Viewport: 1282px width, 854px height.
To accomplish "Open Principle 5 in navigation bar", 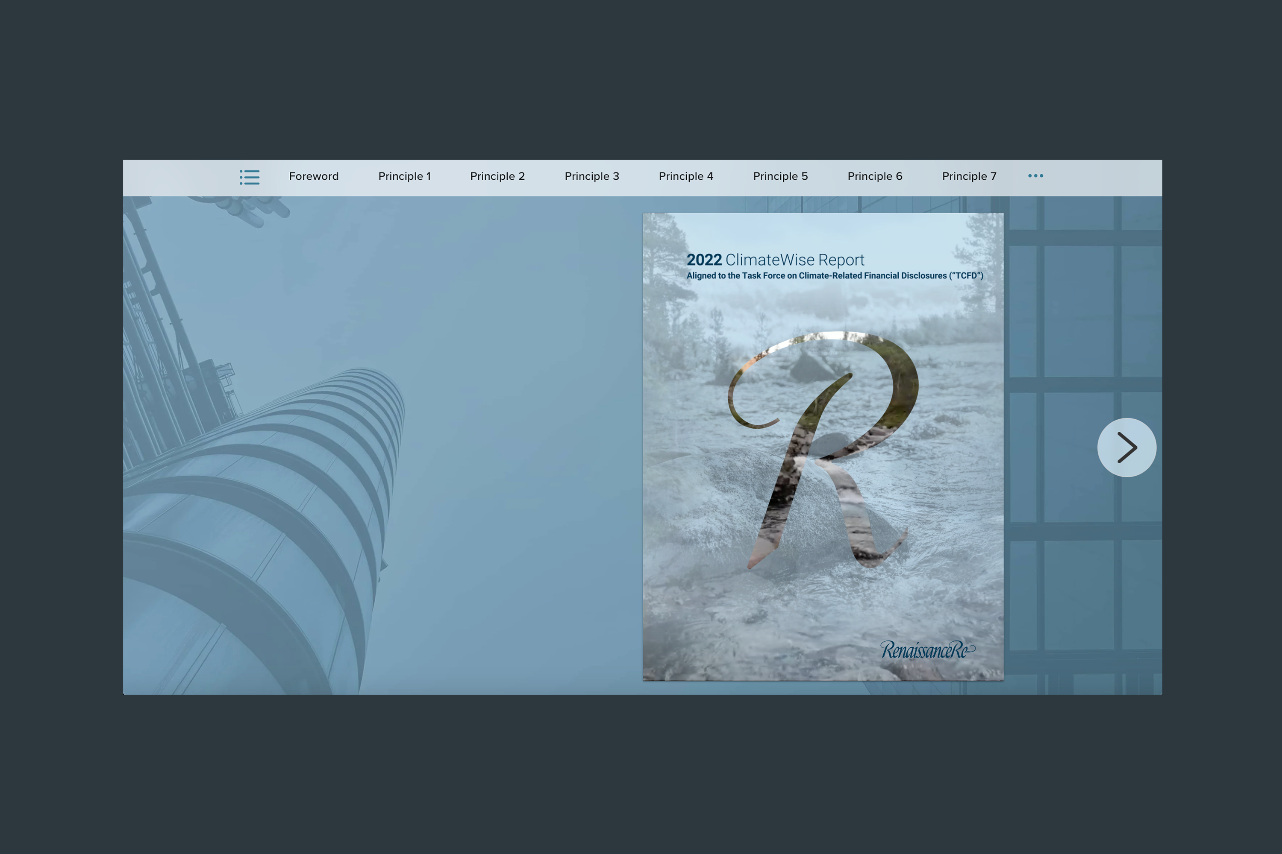I will click(780, 176).
